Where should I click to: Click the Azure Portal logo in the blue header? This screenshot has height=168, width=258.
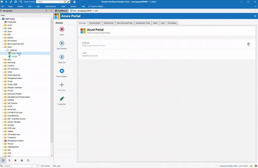[x=57, y=16]
